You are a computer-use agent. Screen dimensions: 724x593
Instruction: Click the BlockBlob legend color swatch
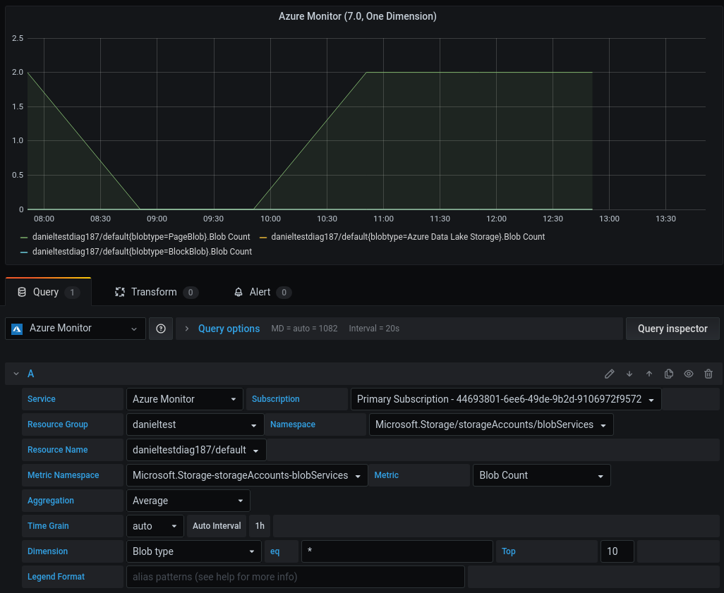point(24,252)
